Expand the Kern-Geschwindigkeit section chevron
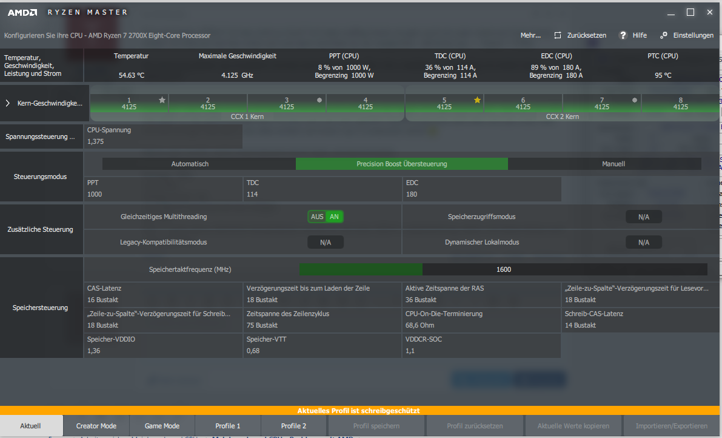The height and width of the screenshot is (438, 722). point(7,103)
